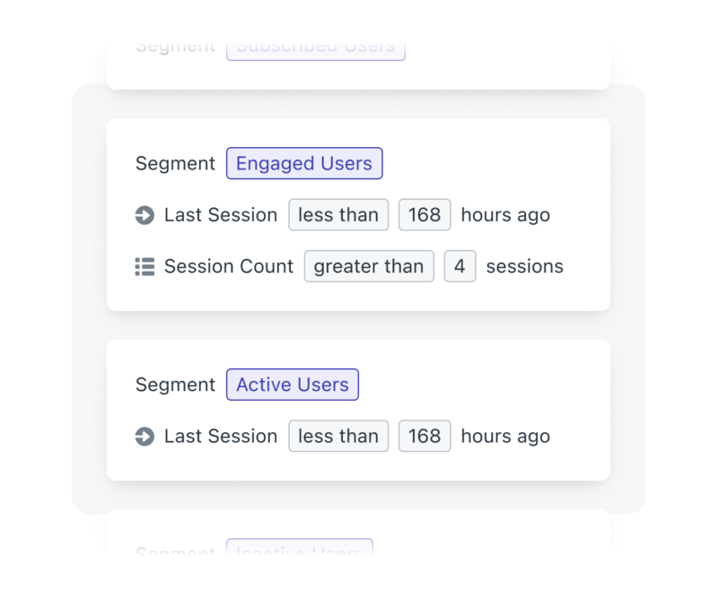Screen dimensions: 718x598
Task: Open the Active Users segment pill
Action: tap(292, 385)
